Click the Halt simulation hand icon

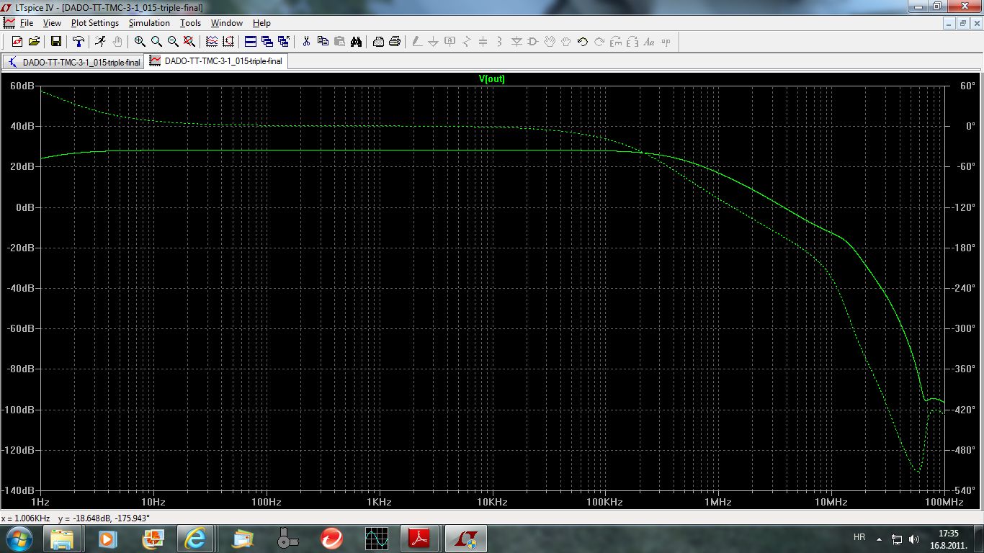tap(117, 42)
